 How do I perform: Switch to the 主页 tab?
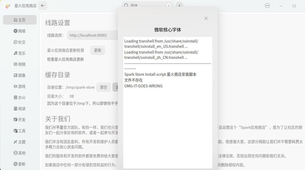19,20
